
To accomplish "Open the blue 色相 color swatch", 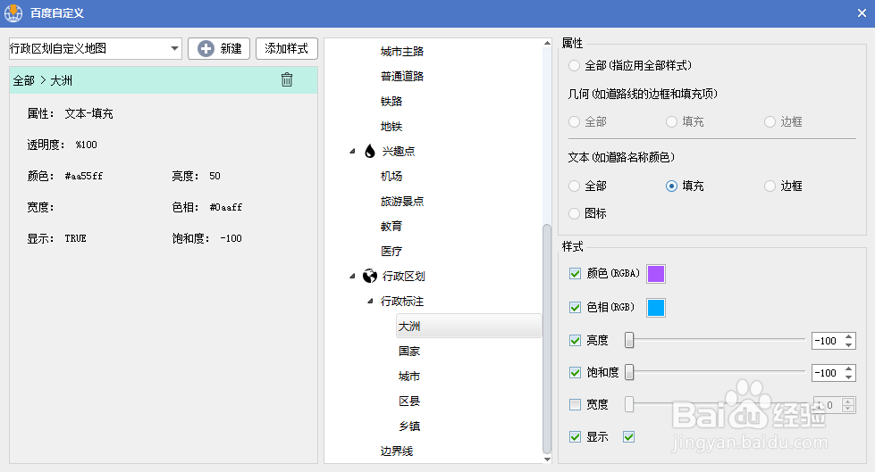I will tap(656, 308).
